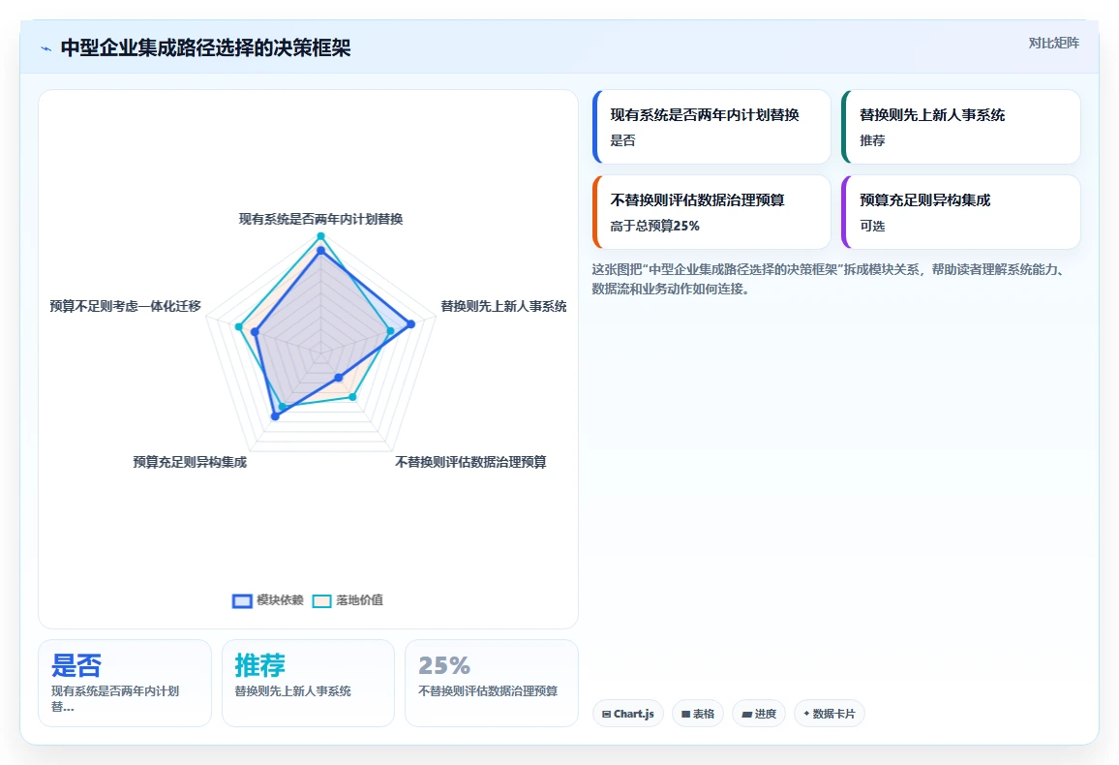
Task: Click the 25% stat card
Action: point(492,683)
